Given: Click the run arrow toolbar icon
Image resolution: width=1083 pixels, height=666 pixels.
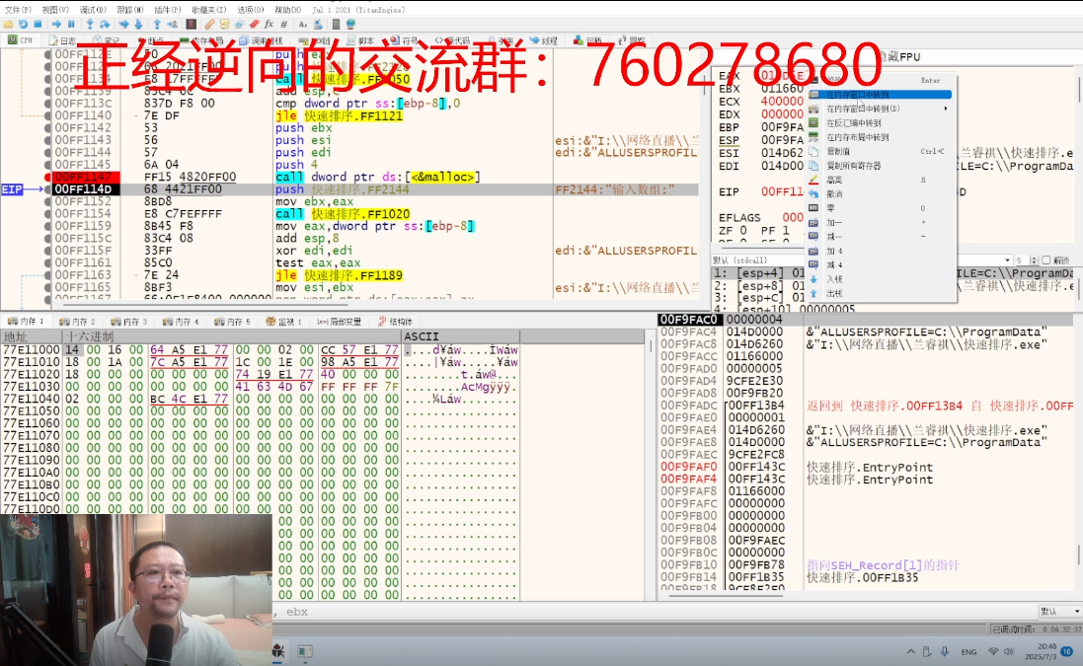Looking at the screenshot, I should click(55, 24).
